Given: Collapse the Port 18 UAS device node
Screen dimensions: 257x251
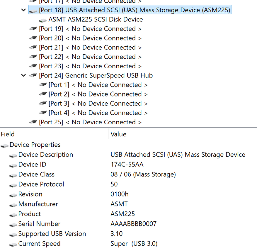Looking at the screenshot, I should pos(24,10).
